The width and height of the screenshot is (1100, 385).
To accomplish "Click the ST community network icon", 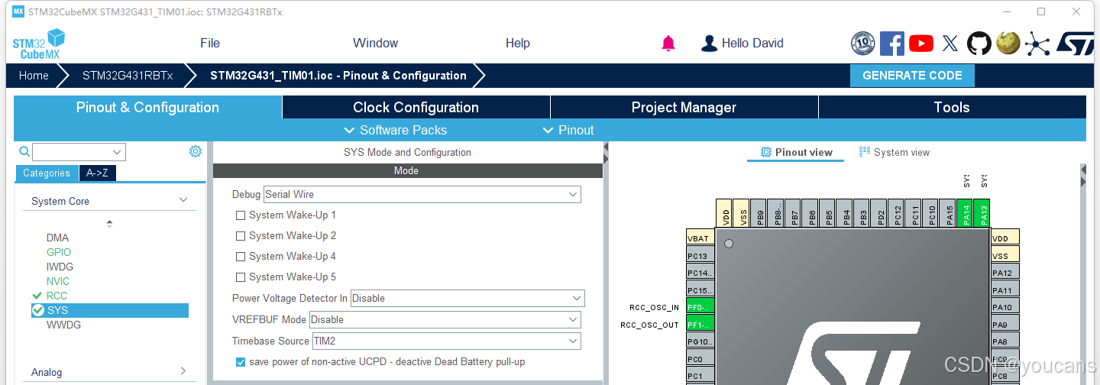I will tap(1037, 44).
